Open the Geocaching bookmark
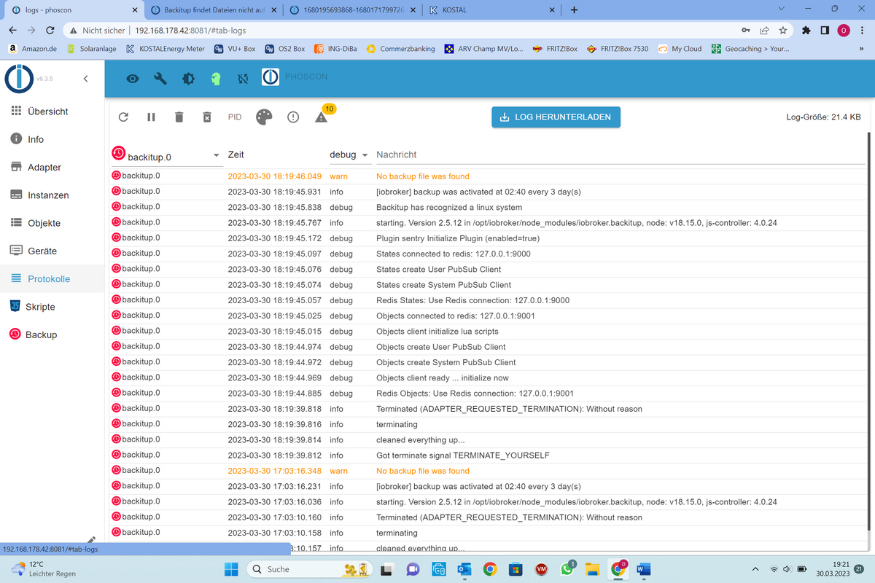Screen dimensions: 875x583 750,49
